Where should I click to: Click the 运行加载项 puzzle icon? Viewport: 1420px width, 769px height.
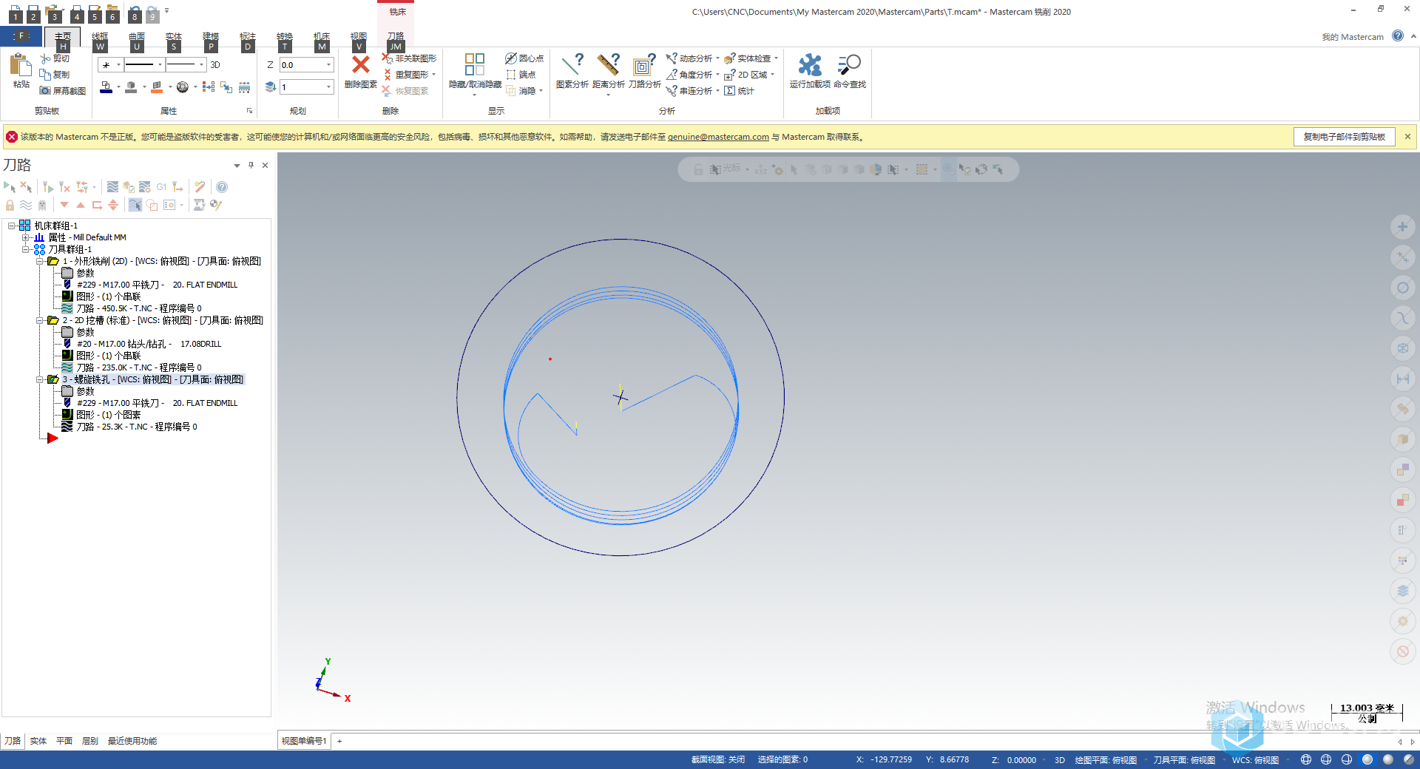point(810,65)
